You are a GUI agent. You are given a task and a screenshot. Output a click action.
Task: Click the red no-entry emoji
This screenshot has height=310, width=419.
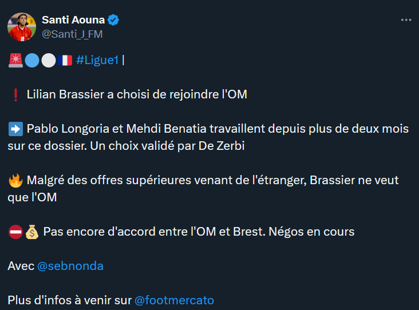click(x=15, y=232)
